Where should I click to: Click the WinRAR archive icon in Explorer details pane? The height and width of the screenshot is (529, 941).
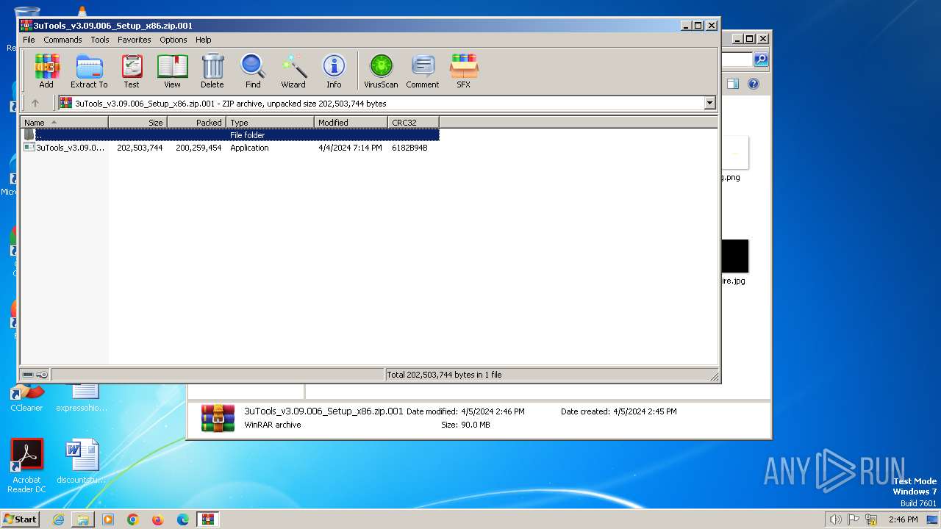(218, 418)
